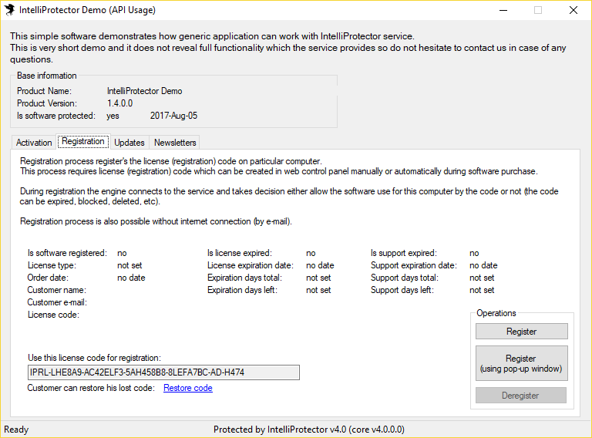The image size is (592, 438).
Task: Click the date value '2017-Aug-05'
Action: (x=173, y=116)
